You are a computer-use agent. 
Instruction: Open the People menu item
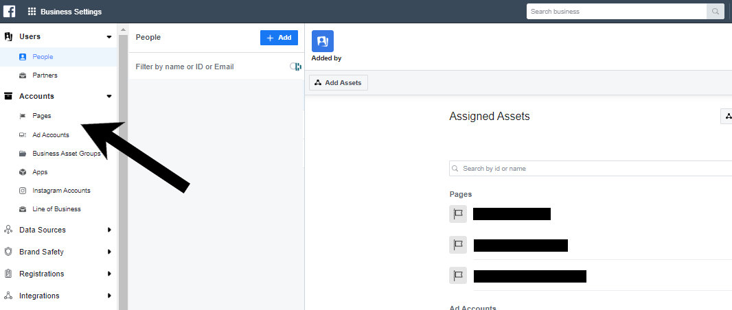(58, 57)
